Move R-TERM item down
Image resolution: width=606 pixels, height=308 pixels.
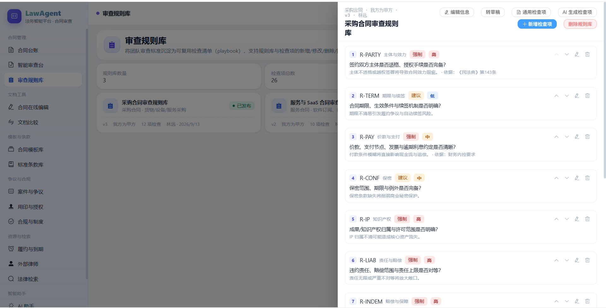pyautogui.click(x=567, y=96)
